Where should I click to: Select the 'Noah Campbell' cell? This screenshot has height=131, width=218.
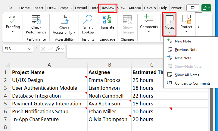(110, 96)
